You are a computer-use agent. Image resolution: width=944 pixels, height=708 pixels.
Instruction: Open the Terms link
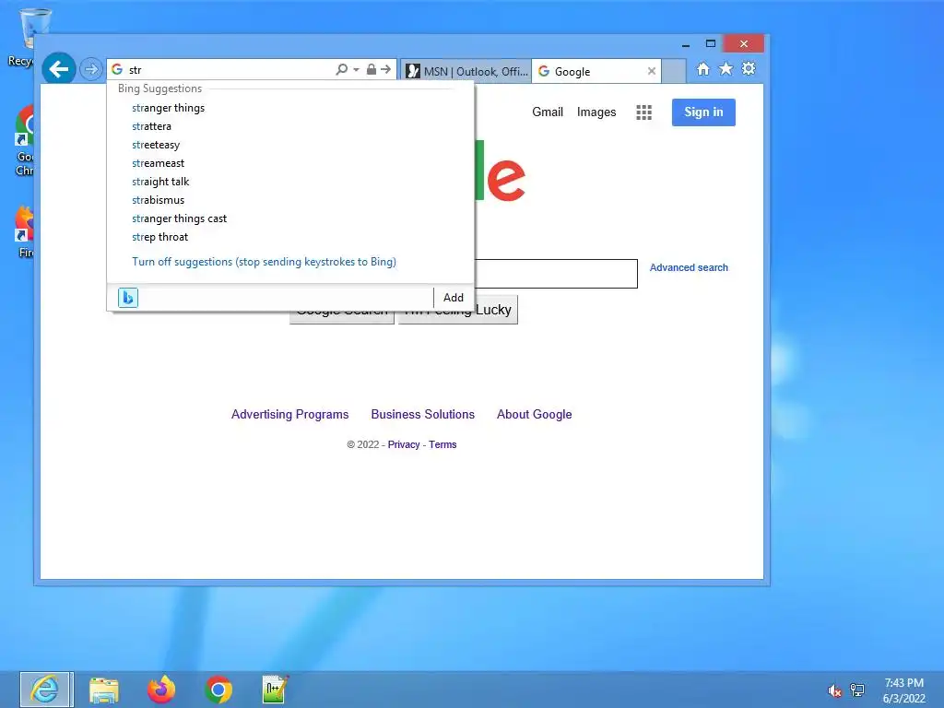(x=442, y=444)
